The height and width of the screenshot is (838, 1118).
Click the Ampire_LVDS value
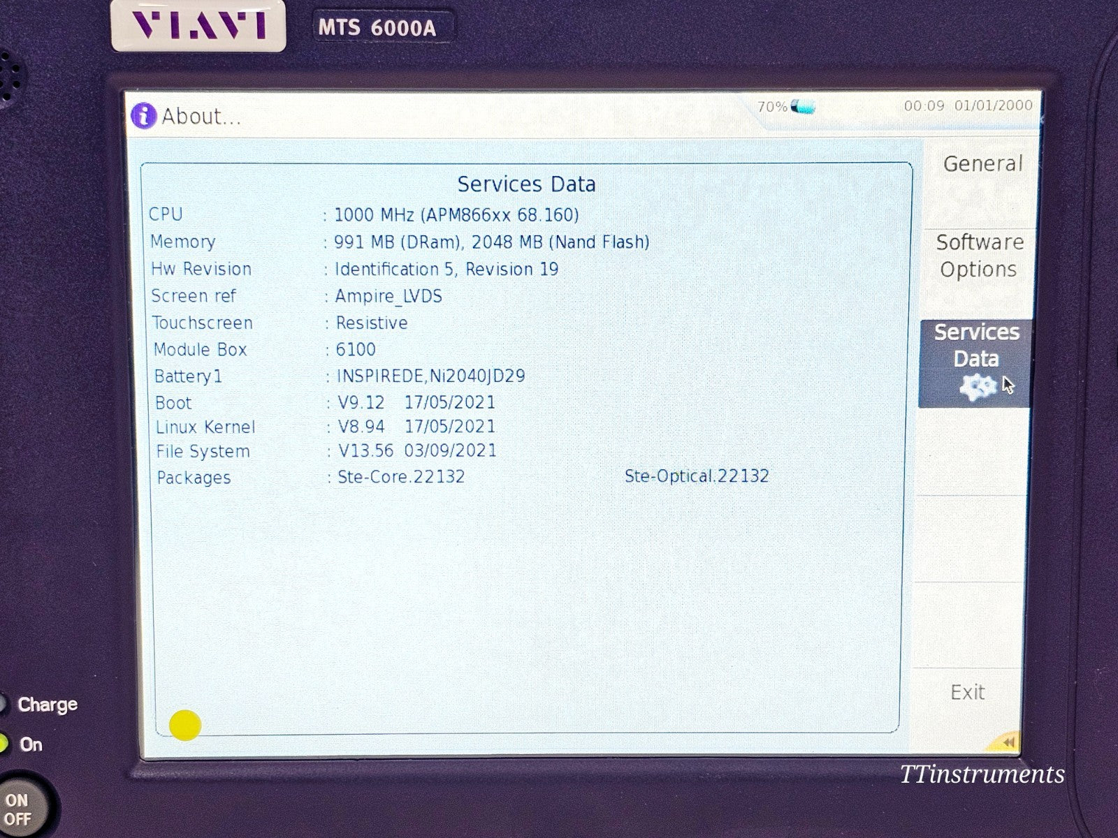coord(389,297)
